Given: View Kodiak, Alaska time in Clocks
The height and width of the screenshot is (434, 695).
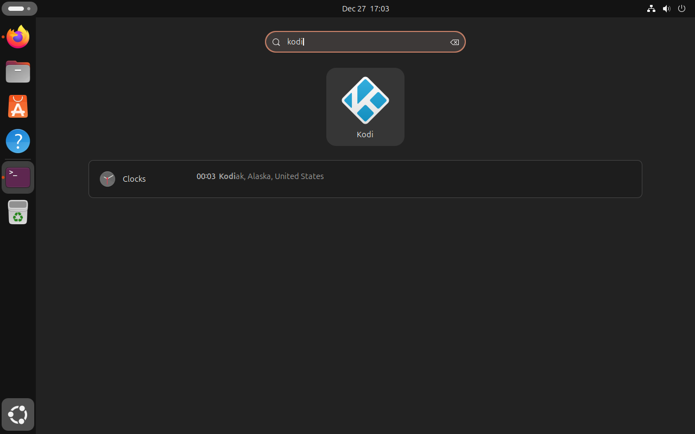Looking at the screenshot, I should click(260, 176).
